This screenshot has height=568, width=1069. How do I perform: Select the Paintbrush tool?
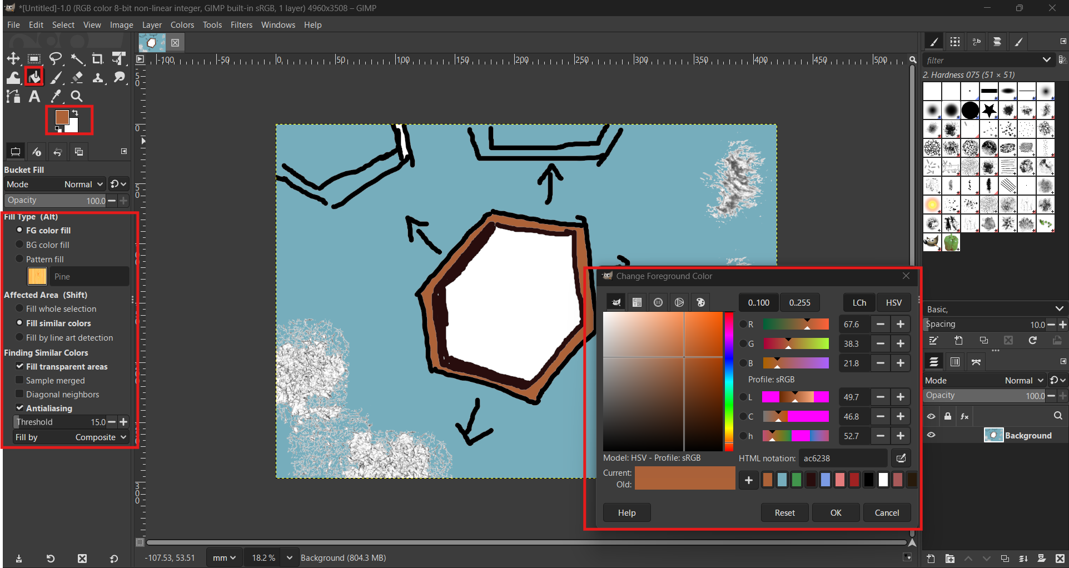[56, 77]
